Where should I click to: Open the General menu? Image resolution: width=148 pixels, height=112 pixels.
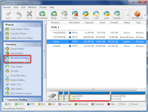7,7
